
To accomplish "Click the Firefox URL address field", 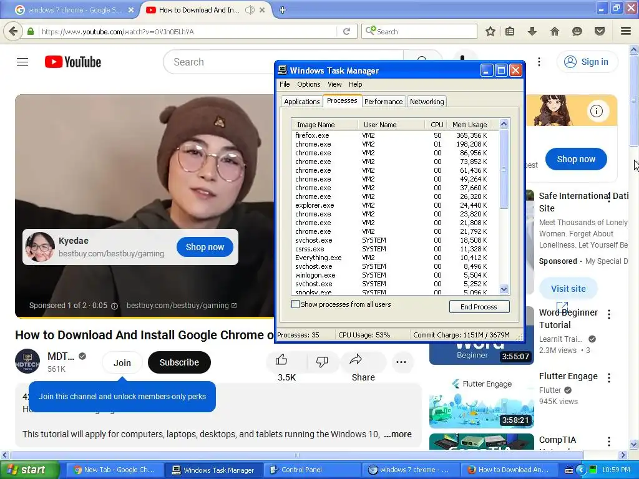I will [x=188, y=31].
